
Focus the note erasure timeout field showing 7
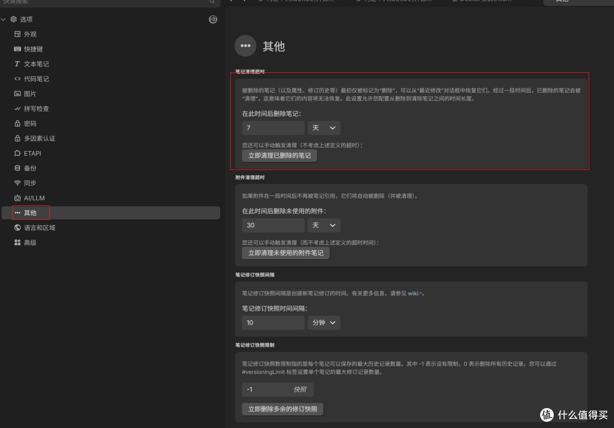pos(273,128)
